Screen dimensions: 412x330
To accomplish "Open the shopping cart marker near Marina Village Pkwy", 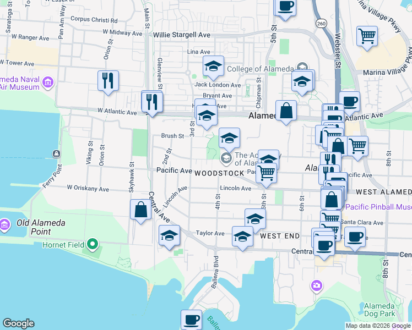I will tap(367, 38).
